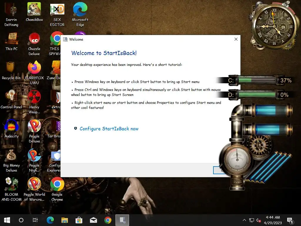The height and width of the screenshot is (226, 301).
Task: Select the Big Money Deluxe icon
Action: click(x=11, y=161)
